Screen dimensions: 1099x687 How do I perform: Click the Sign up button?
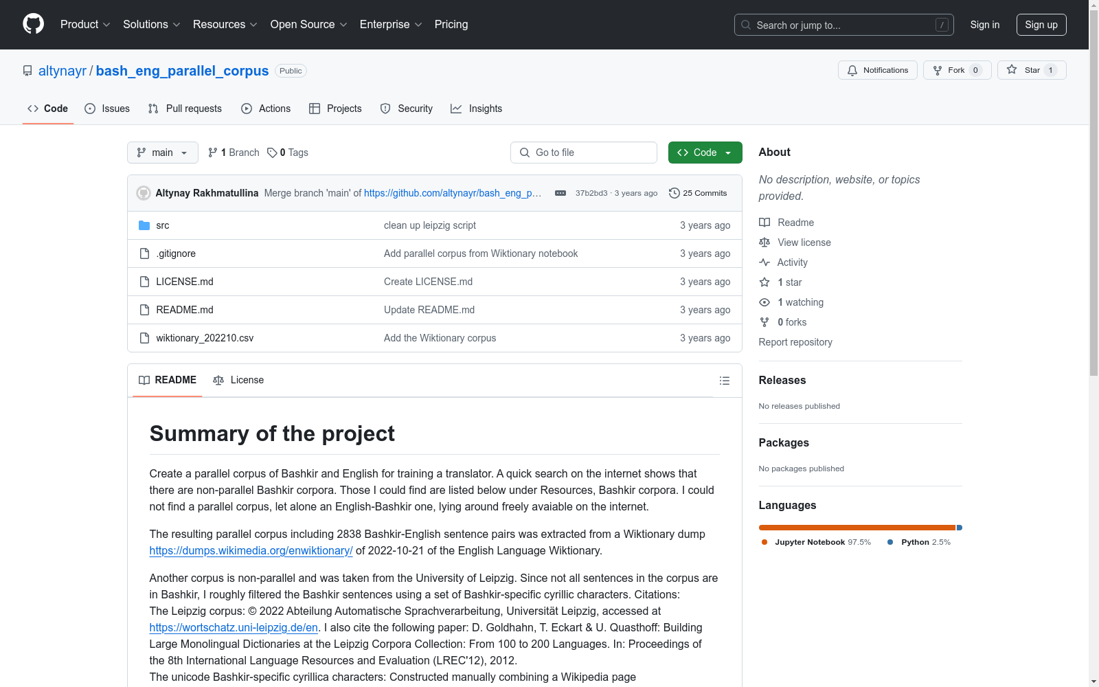(1041, 25)
